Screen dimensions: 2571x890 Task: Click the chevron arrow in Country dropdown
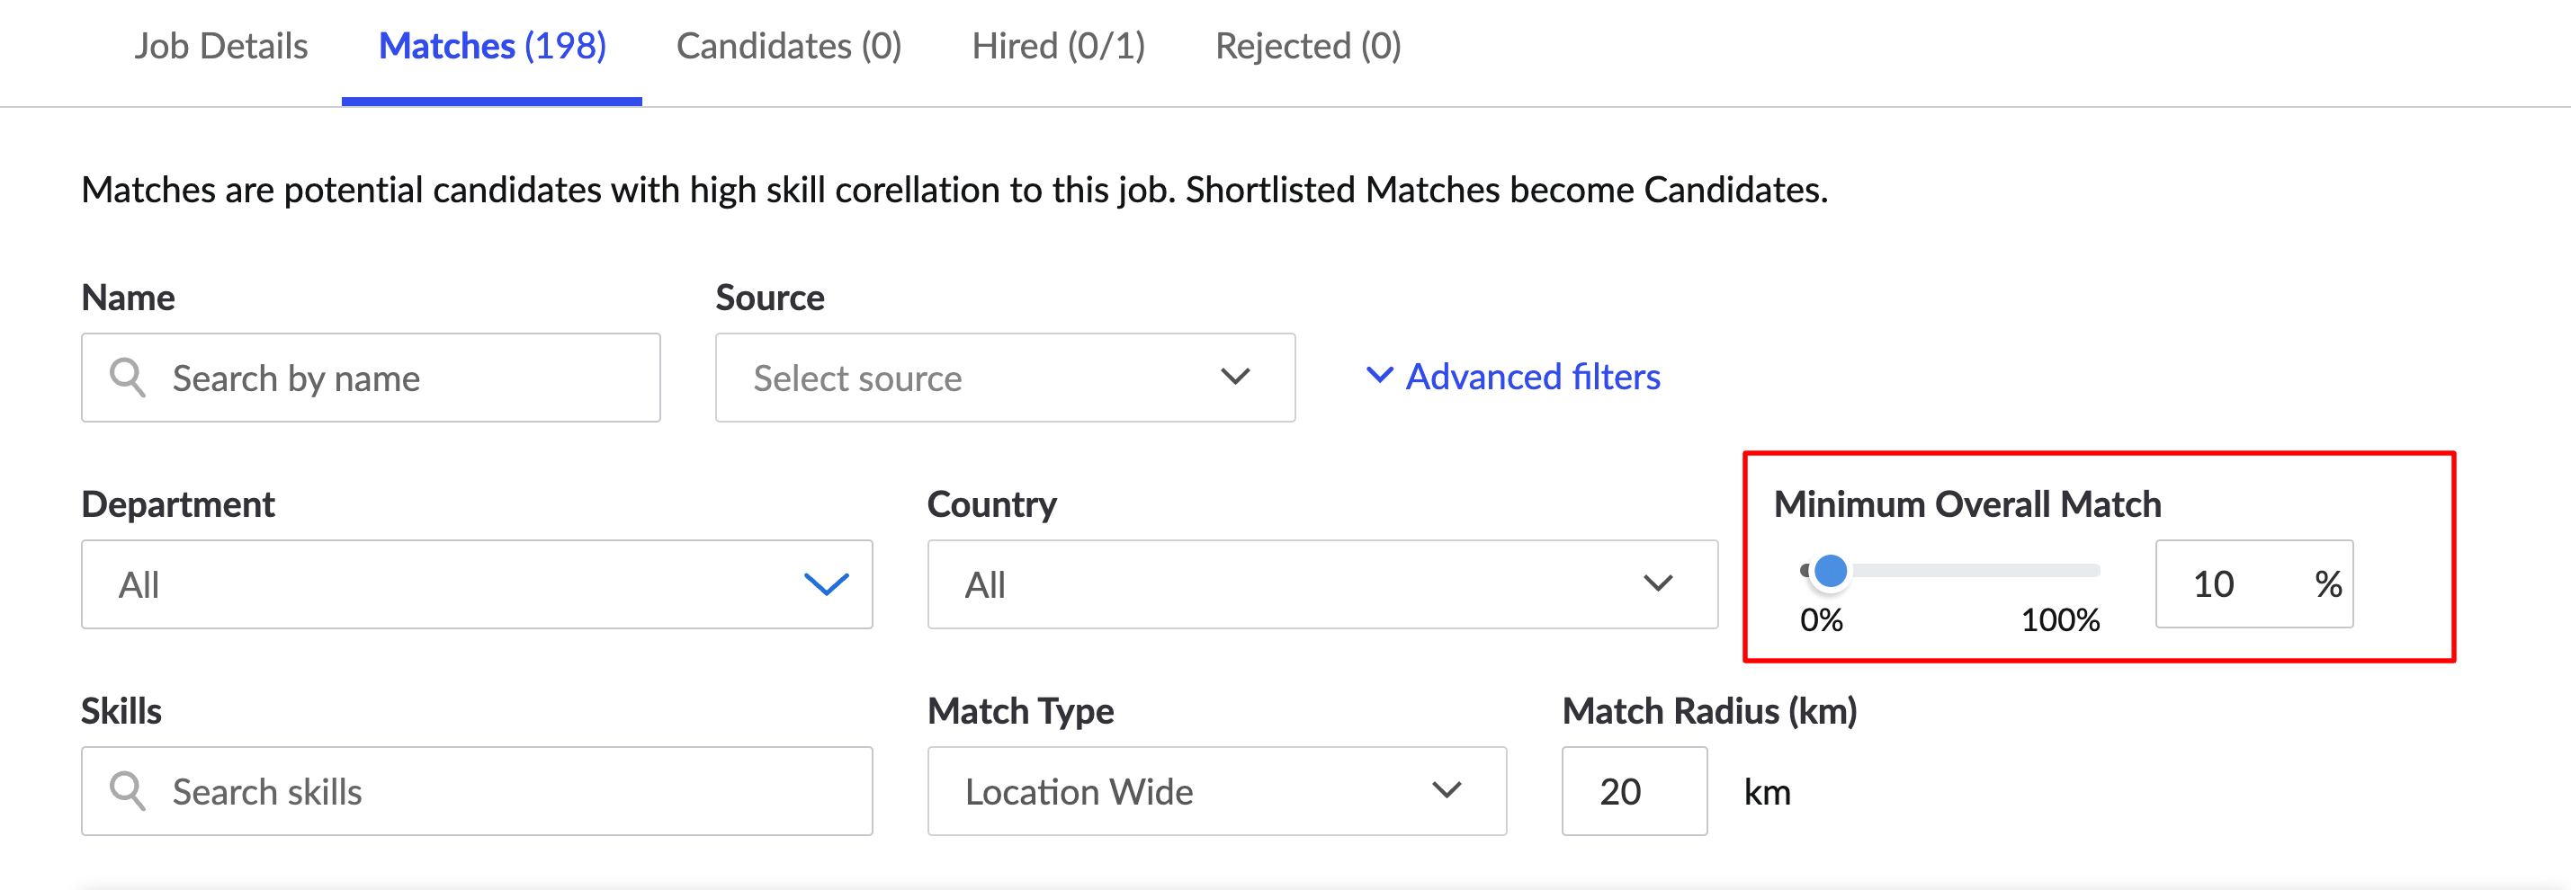click(1658, 583)
